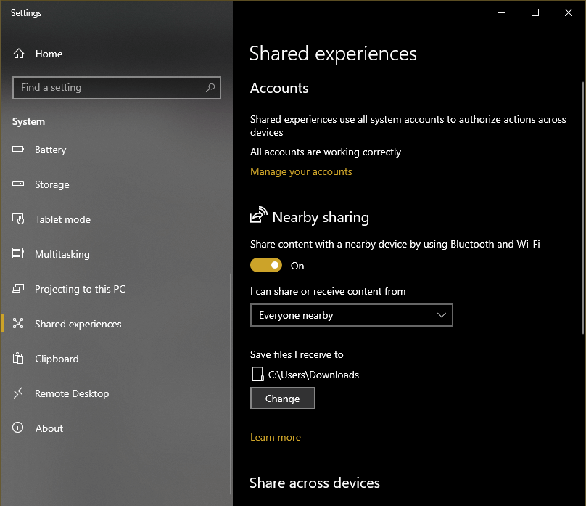Click the dropdown chevron for sharing audience
Screen dimensions: 586x506
(x=442, y=316)
